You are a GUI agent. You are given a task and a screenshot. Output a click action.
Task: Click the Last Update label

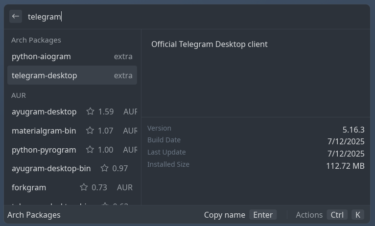click(x=166, y=152)
